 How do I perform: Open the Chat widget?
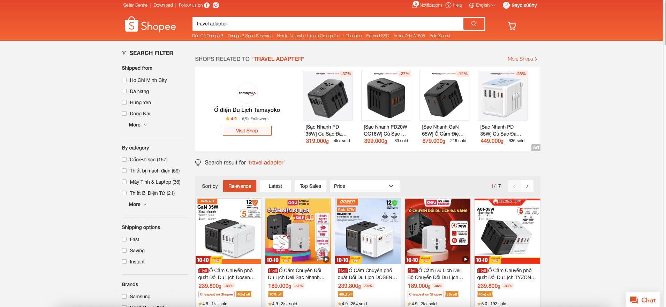643,300
